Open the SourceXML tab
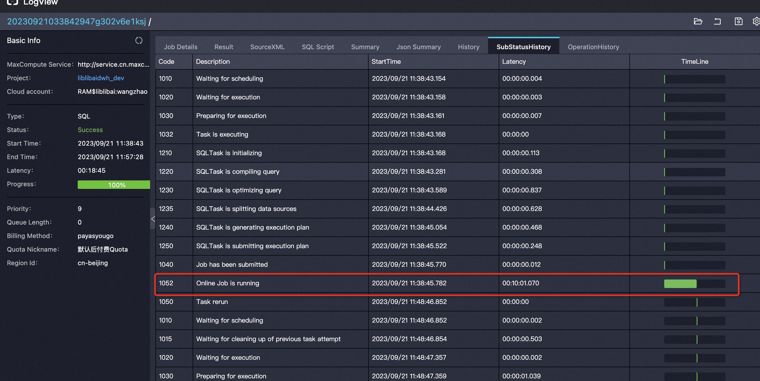The image size is (760, 381). 267,47
